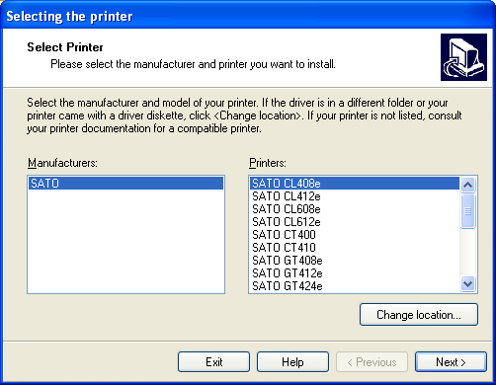Select SATO CL412e printer
The image size is (496, 385).
coord(355,196)
